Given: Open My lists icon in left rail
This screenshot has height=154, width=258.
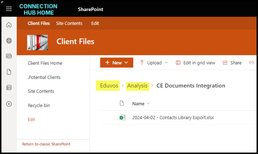Looking at the screenshot, I should point(9,87).
